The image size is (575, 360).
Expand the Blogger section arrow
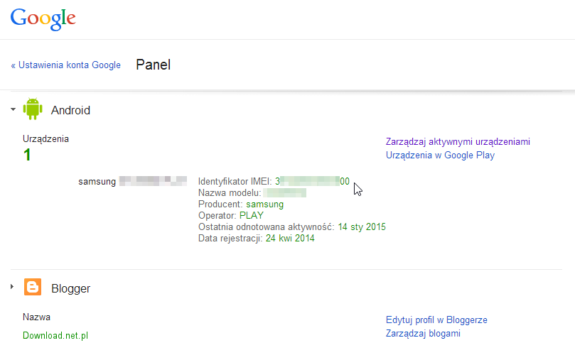click(x=12, y=286)
